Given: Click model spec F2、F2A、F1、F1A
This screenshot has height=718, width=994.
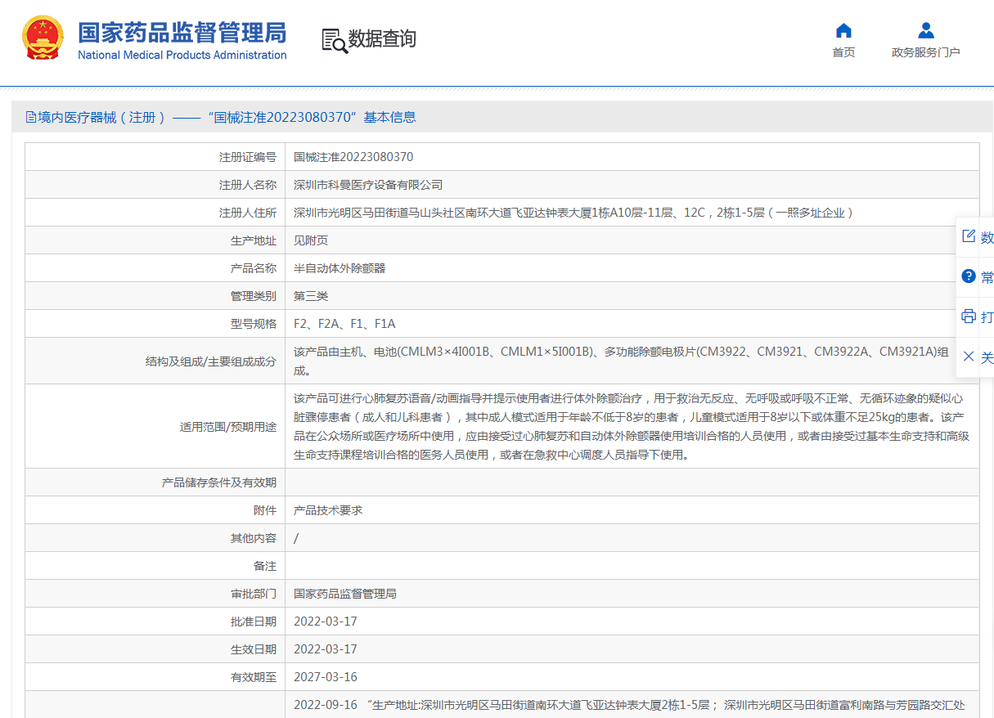Looking at the screenshot, I should click(344, 324).
